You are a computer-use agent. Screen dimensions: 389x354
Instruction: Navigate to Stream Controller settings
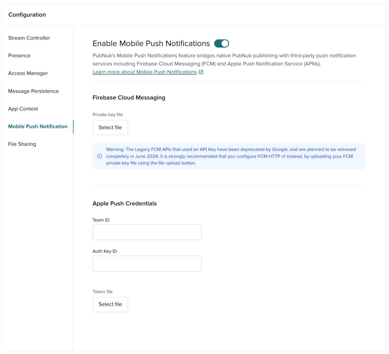coord(29,38)
